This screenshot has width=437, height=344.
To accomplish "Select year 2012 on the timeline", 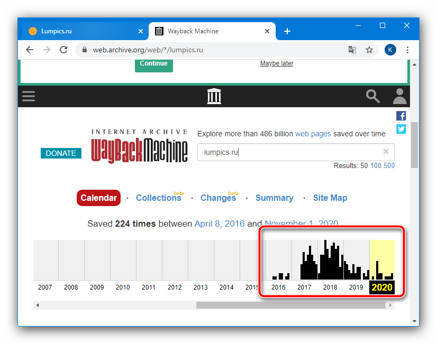I will coord(175,287).
